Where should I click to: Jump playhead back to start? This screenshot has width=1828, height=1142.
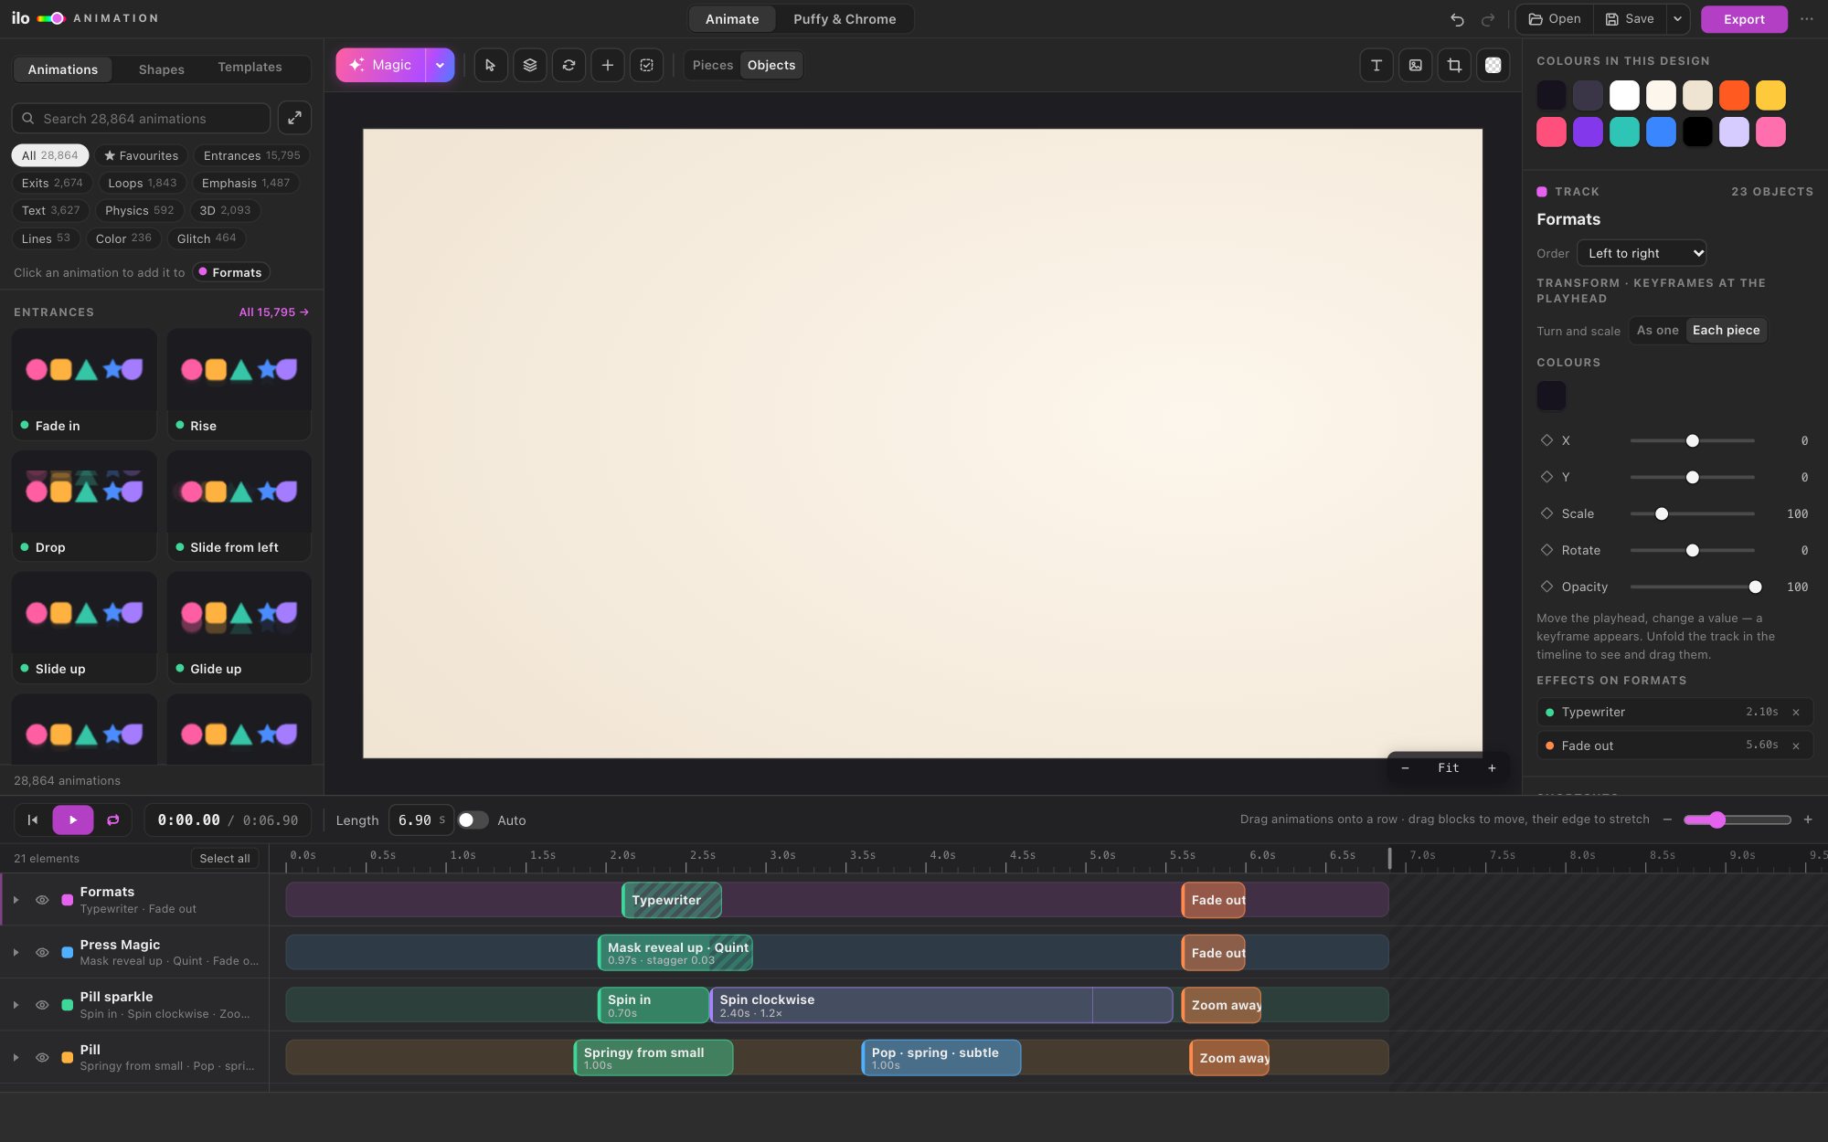(x=33, y=819)
